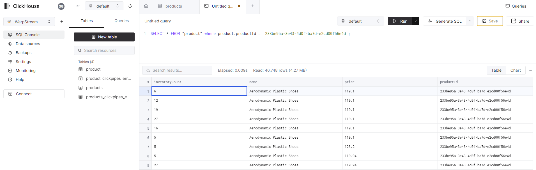The width and height of the screenshot is (536, 170).
Task: Switch to the Queries sidebar tab
Action: tap(121, 21)
